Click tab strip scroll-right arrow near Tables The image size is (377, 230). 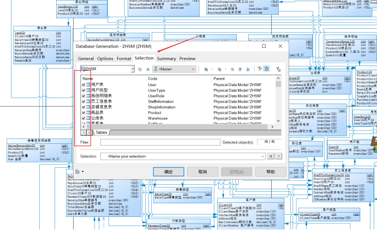(x=89, y=132)
